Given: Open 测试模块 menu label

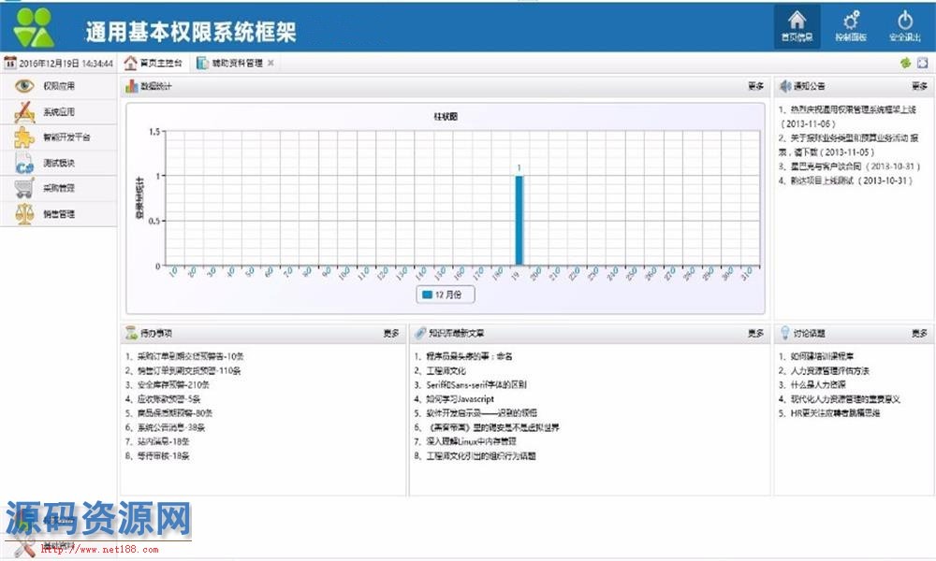Looking at the screenshot, I should (x=58, y=163).
